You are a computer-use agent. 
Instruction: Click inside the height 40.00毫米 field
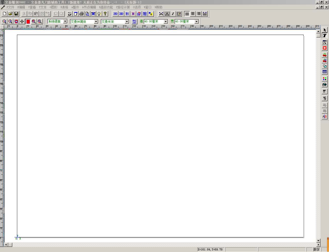click(x=154, y=22)
